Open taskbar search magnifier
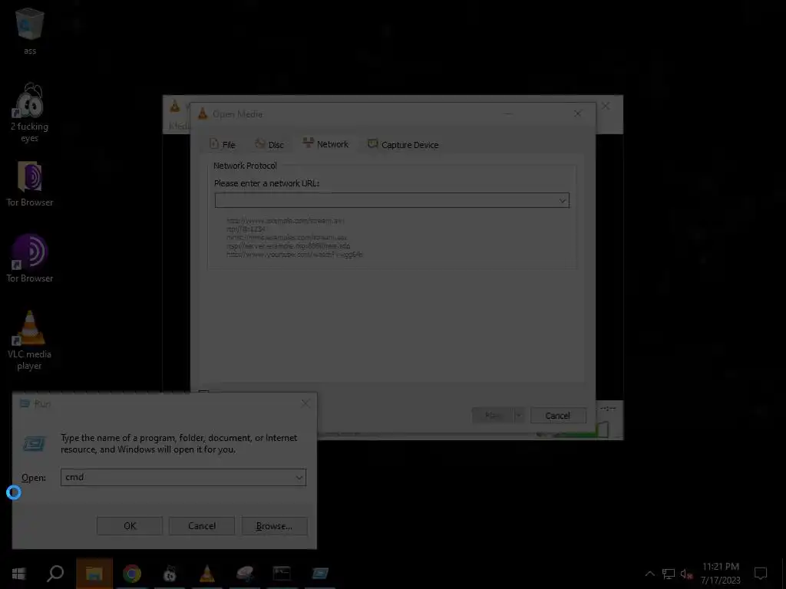The height and width of the screenshot is (589, 786). point(55,574)
